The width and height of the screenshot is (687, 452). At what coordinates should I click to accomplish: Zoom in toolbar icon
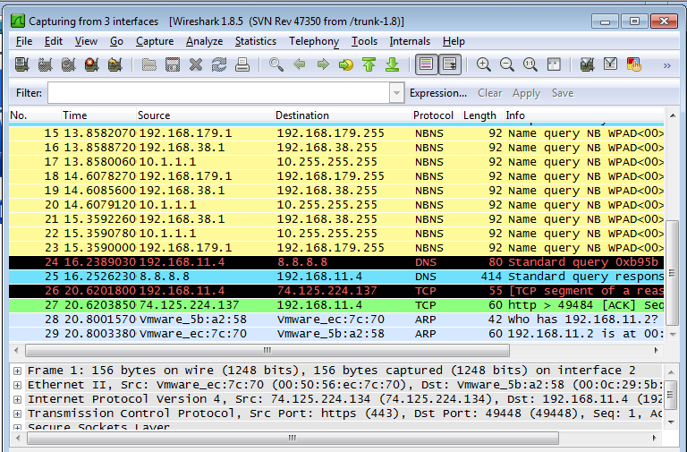pos(484,64)
